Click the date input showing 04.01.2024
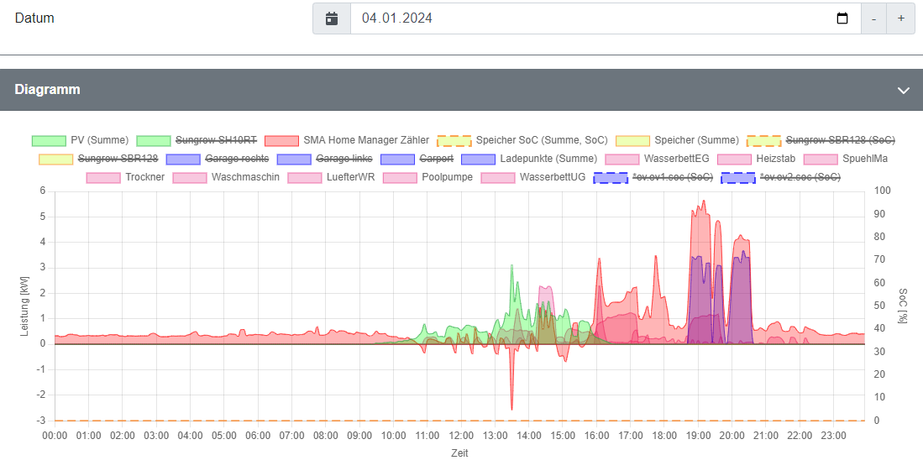923x476 pixels. pos(588,18)
